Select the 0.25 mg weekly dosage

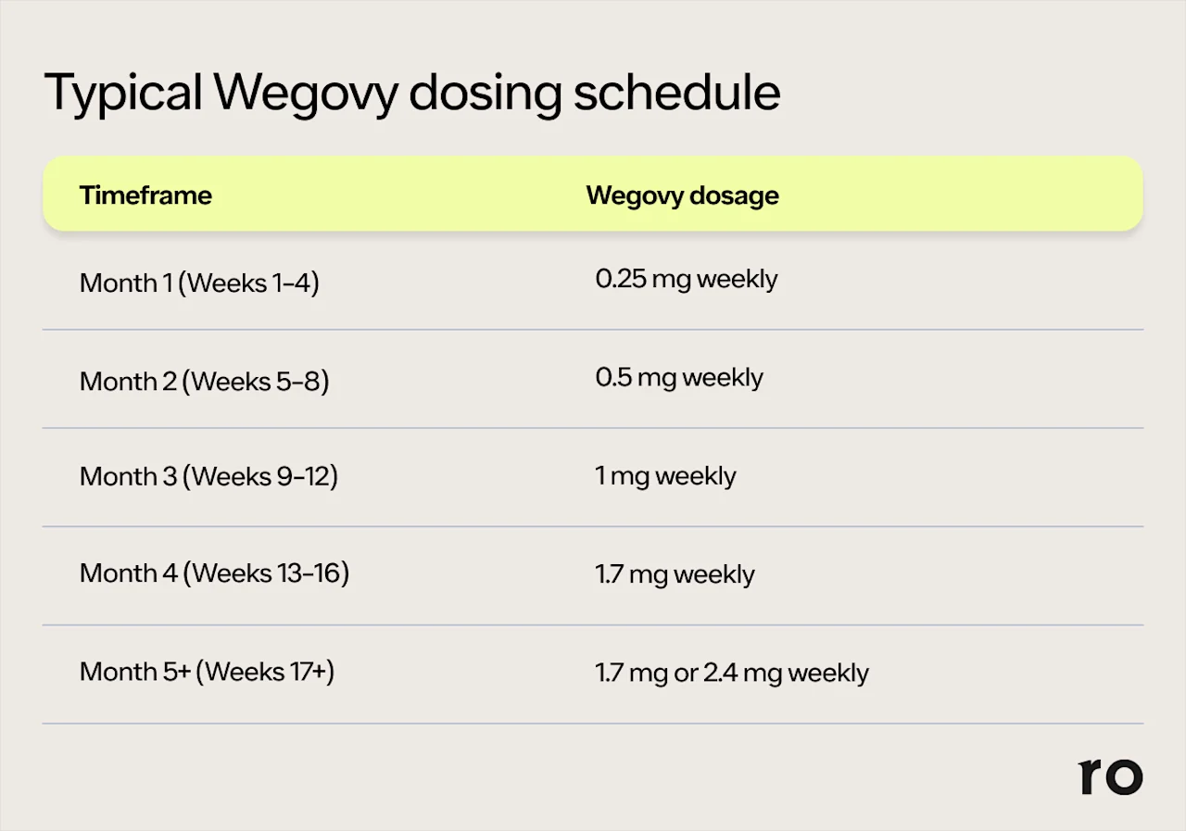(686, 279)
